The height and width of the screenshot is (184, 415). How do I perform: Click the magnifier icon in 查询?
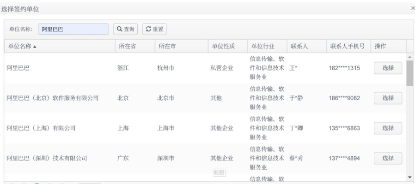[119, 29]
